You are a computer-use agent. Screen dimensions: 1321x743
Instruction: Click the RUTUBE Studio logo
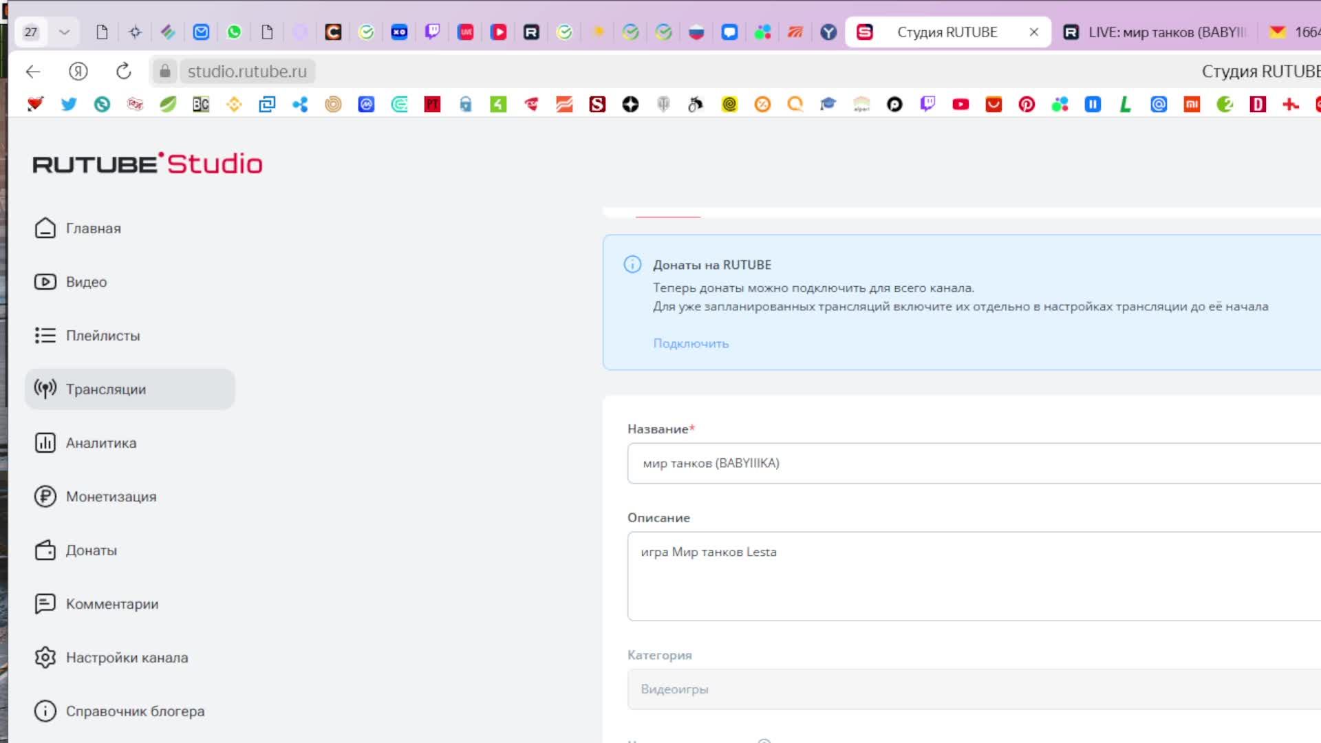[x=147, y=164]
